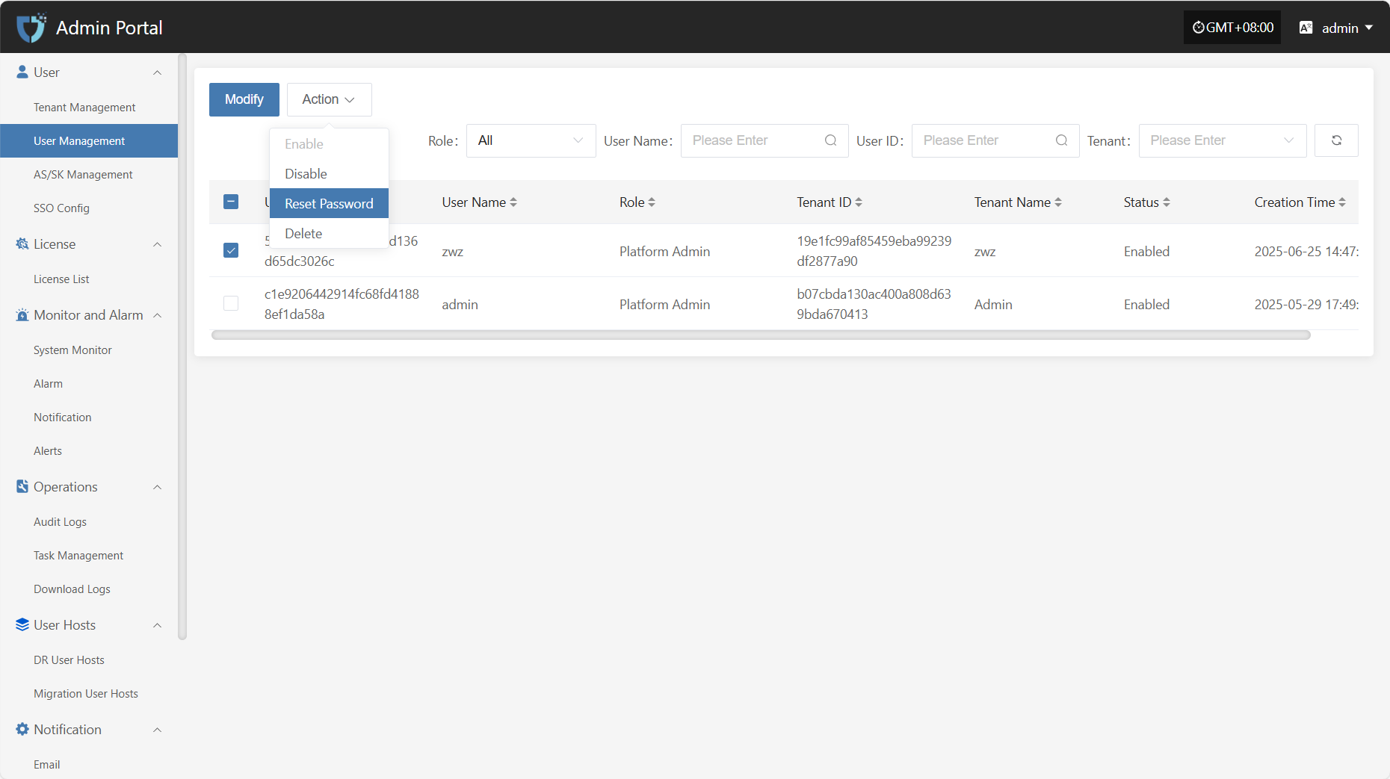Click the admin user name cell
Viewport: 1390px width, 779px height.
click(x=460, y=305)
